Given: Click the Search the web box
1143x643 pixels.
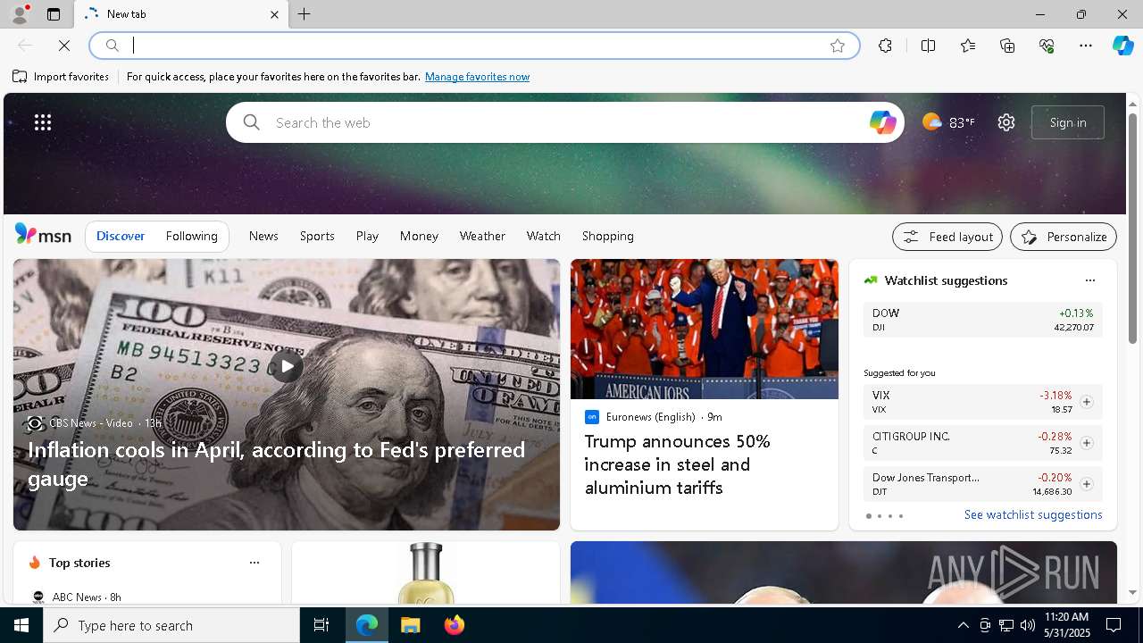Looking at the screenshot, I should click(563, 122).
